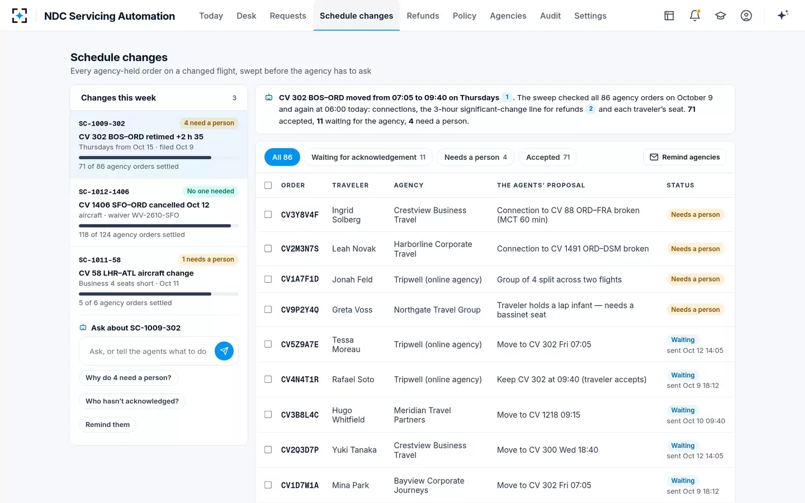Viewport: 805px width, 503px height.
Task: Click the NDC Servicing Automation logo icon
Action: [x=20, y=16]
